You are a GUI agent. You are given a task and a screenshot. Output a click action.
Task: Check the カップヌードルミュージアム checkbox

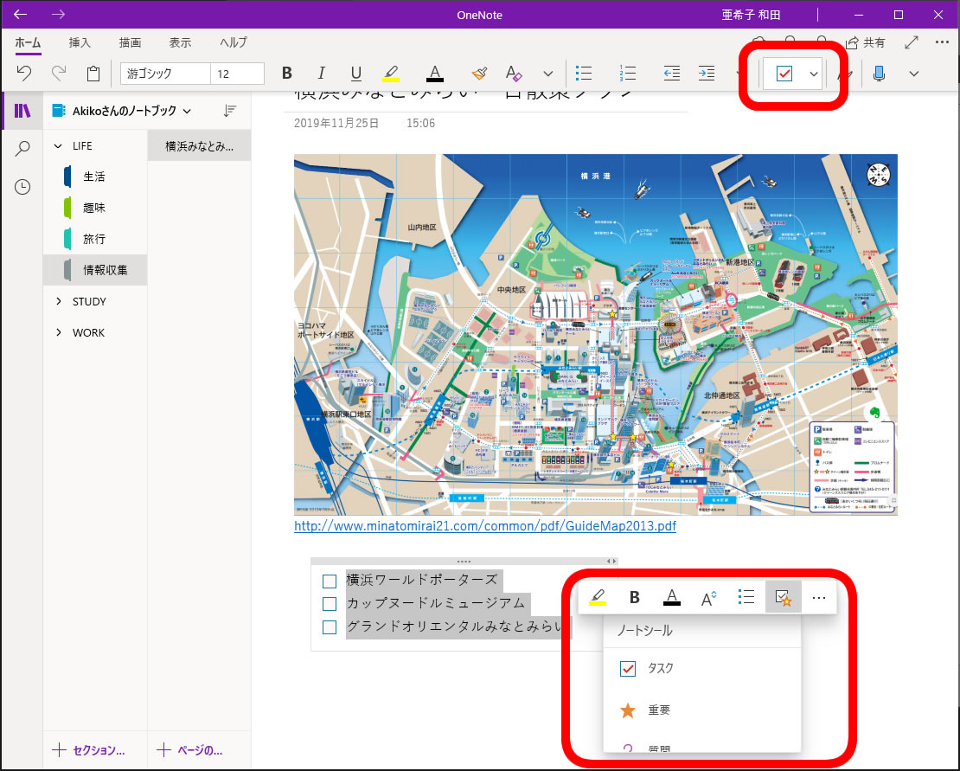click(329, 604)
